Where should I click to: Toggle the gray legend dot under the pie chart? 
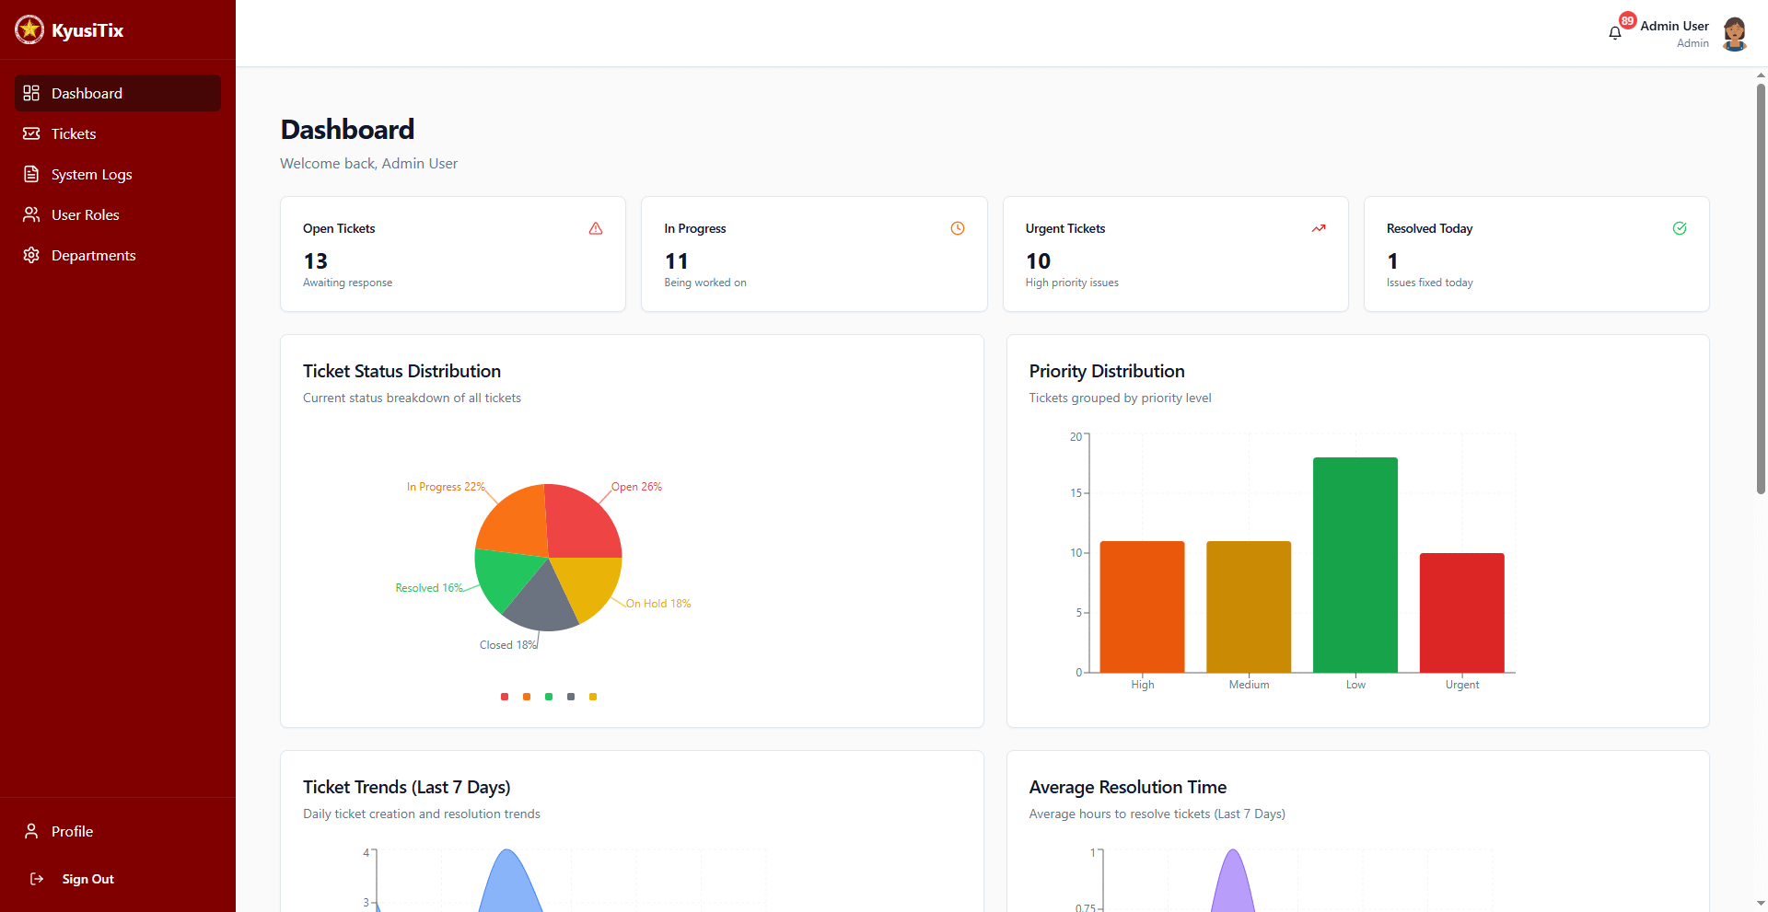(x=571, y=697)
